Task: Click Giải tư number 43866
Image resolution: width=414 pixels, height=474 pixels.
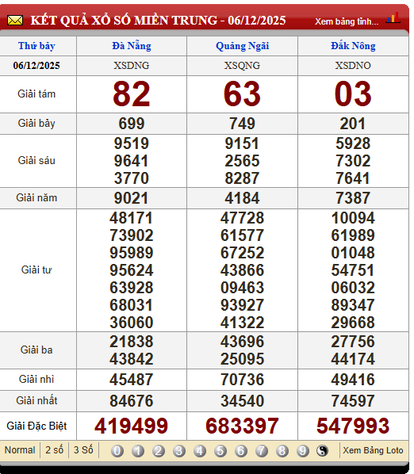Action: tap(242, 270)
